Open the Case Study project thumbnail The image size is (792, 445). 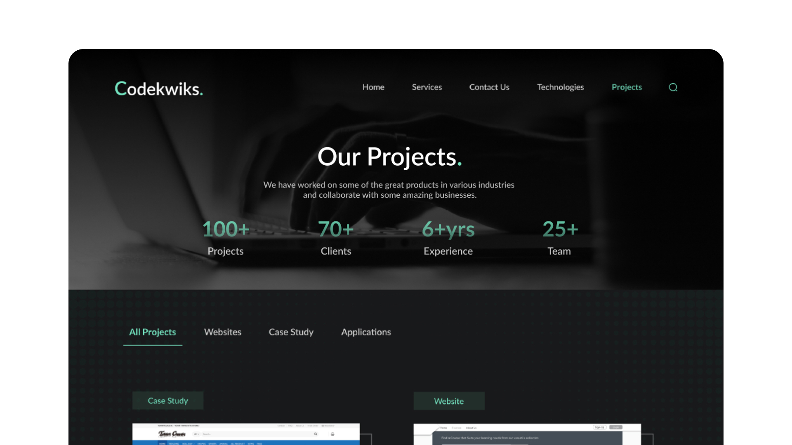pyautogui.click(x=246, y=434)
